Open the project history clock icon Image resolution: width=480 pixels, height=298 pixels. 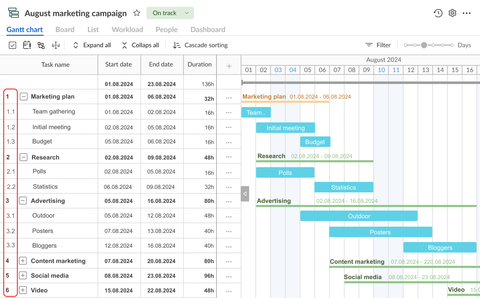point(438,13)
